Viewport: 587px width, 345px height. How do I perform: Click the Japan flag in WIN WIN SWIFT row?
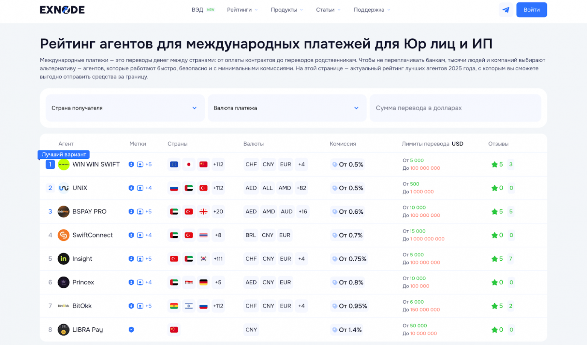pyautogui.click(x=189, y=164)
